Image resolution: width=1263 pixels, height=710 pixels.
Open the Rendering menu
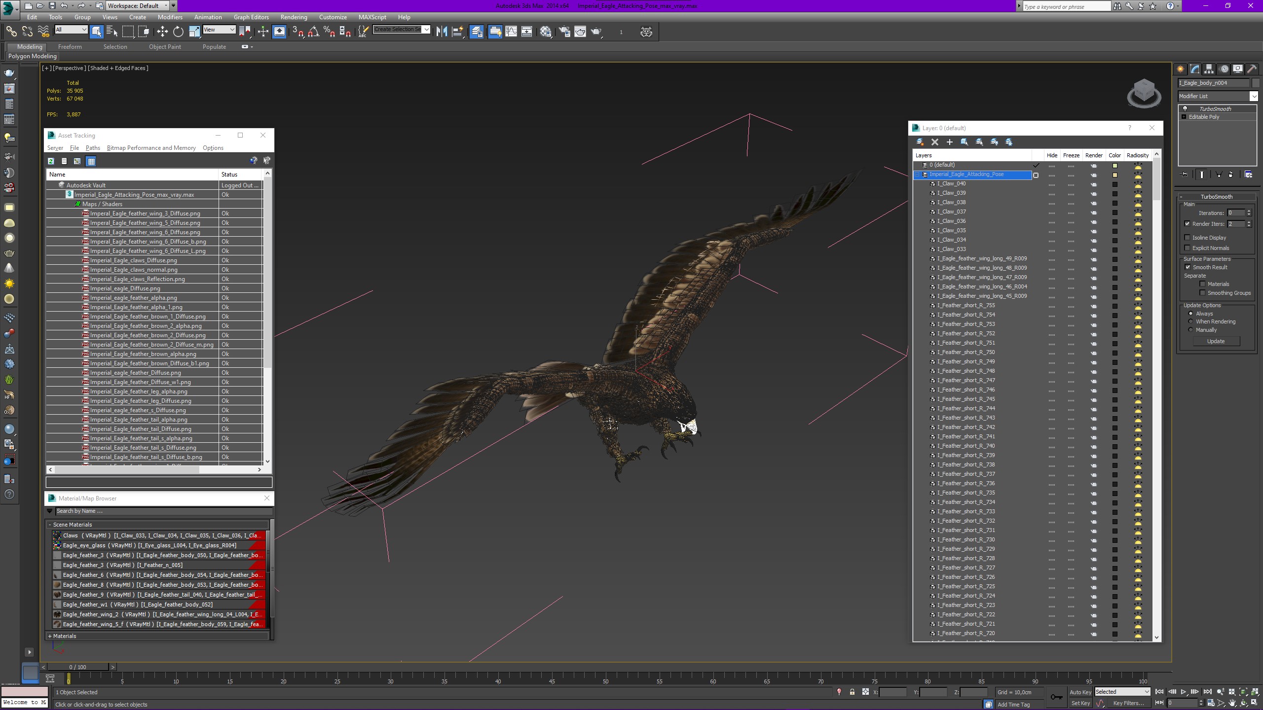(294, 17)
